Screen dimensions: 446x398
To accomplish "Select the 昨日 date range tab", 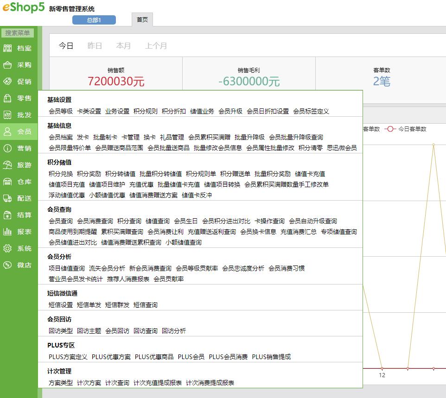I will [x=95, y=46].
